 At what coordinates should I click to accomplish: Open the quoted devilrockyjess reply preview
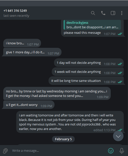tap(92, 25)
